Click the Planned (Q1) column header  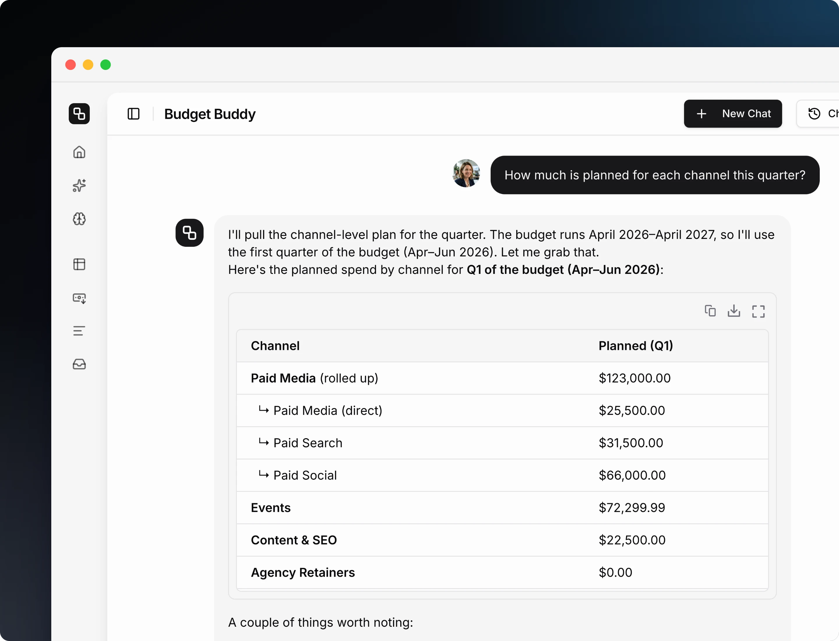(x=636, y=346)
